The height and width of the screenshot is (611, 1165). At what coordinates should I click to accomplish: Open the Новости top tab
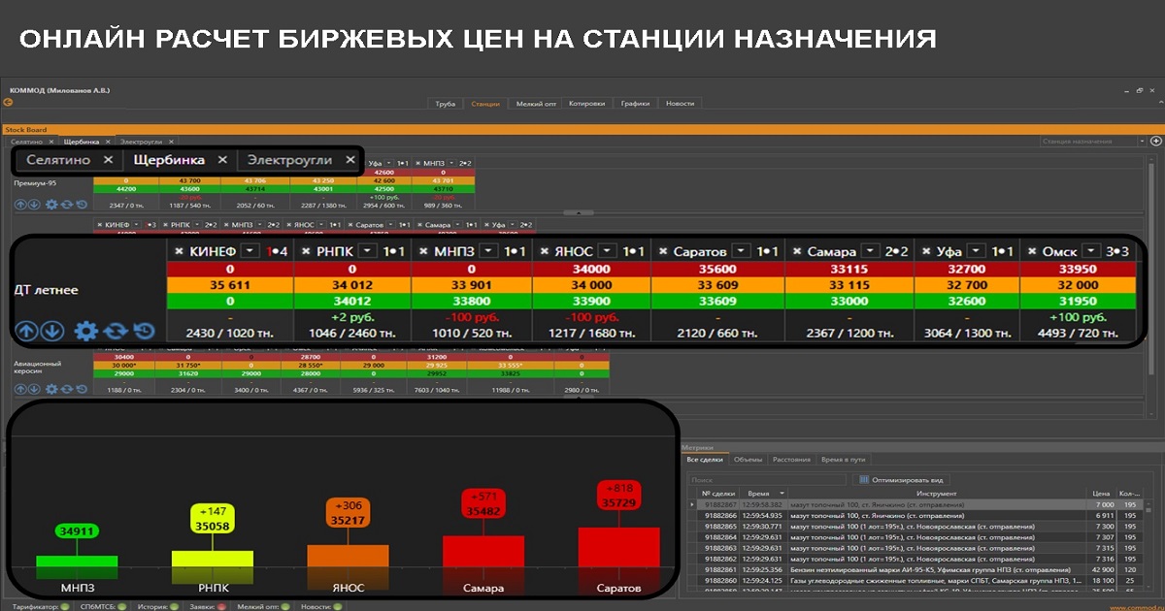(680, 103)
